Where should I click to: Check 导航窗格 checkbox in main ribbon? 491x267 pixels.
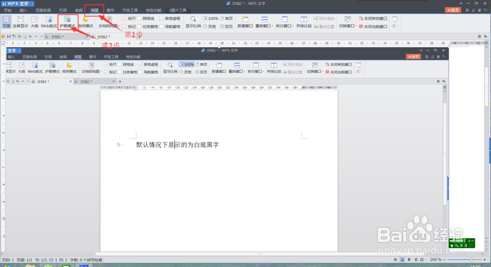pyautogui.click(x=161, y=26)
